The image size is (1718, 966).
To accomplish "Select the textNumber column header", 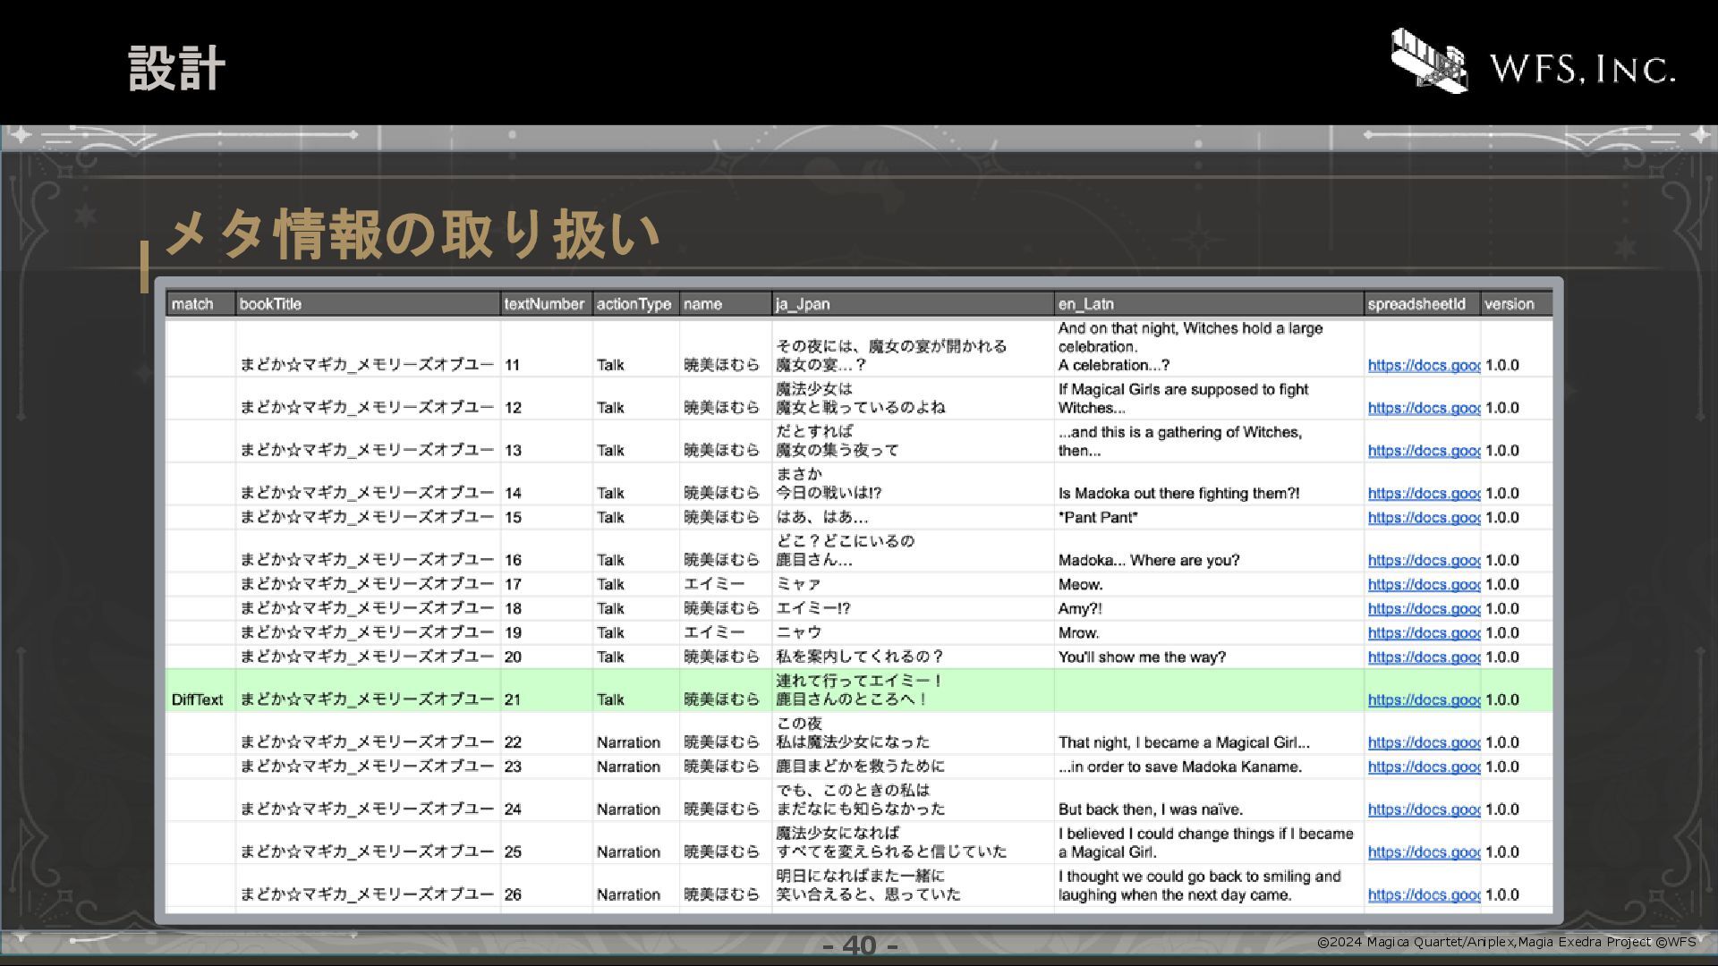I will [546, 304].
